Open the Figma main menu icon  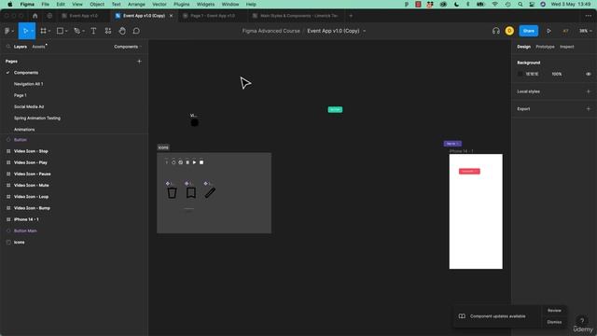[x=7, y=31]
